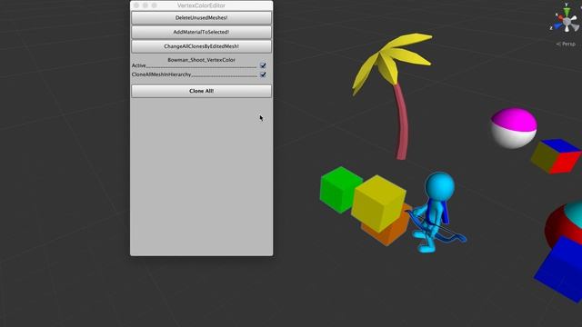
Task: Click the AddMaterialToSelected! button
Action: 201,33
